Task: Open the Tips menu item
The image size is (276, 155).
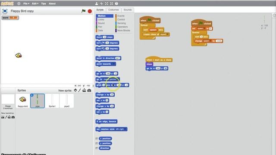Action: pos(43,3)
